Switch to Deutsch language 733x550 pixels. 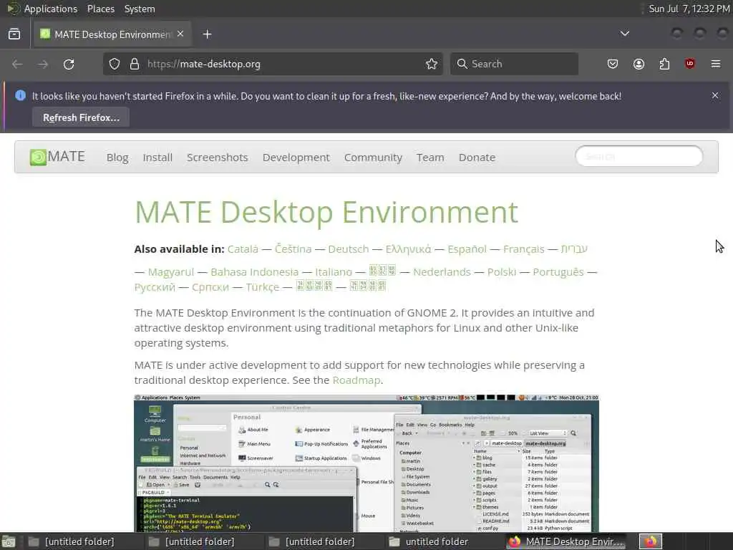pyautogui.click(x=349, y=249)
